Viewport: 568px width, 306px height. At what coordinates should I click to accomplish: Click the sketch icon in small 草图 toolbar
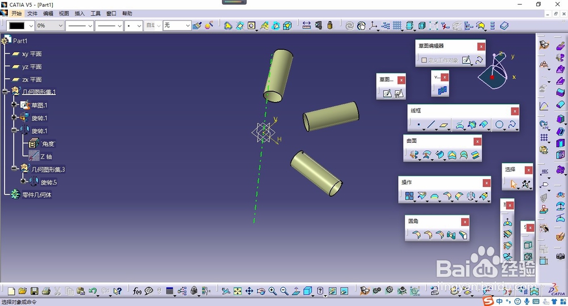pos(387,93)
